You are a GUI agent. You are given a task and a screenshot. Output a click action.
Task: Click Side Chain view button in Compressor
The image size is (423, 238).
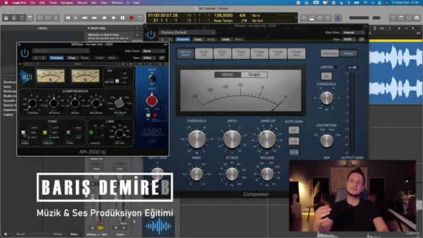point(330,54)
